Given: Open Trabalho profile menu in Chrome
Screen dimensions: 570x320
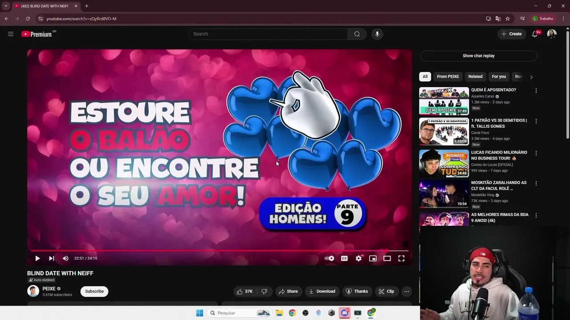Looking at the screenshot, I should pyautogui.click(x=543, y=19).
